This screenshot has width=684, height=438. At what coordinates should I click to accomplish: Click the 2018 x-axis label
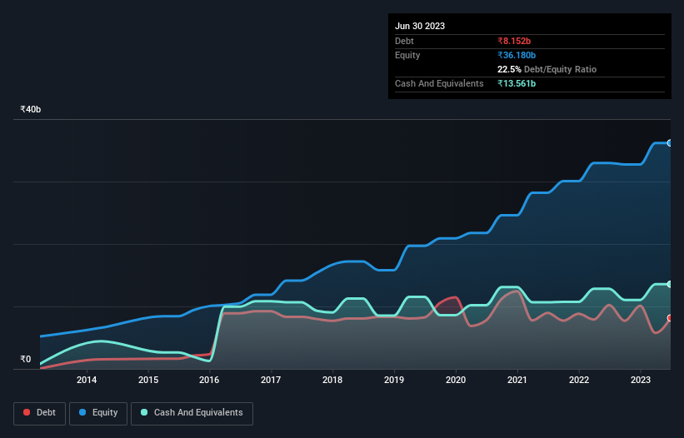click(332, 380)
